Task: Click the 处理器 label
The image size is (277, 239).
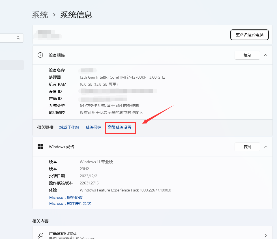Action: [55, 77]
